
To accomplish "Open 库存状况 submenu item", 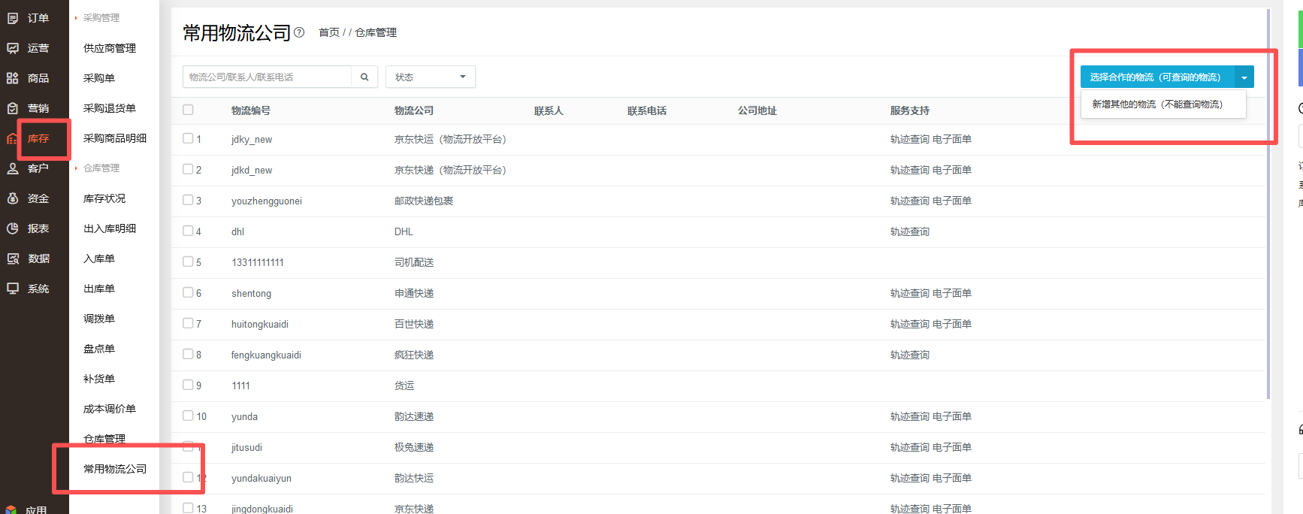I will point(104,198).
